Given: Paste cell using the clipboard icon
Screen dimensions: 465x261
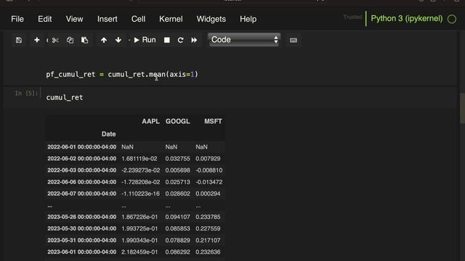Looking at the screenshot, I should [85, 40].
